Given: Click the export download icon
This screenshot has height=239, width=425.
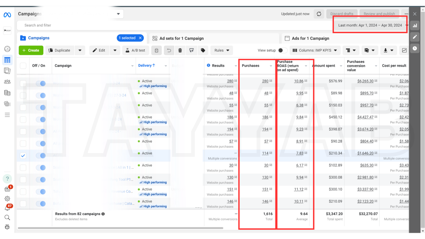Looking at the screenshot, I should point(388,50).
